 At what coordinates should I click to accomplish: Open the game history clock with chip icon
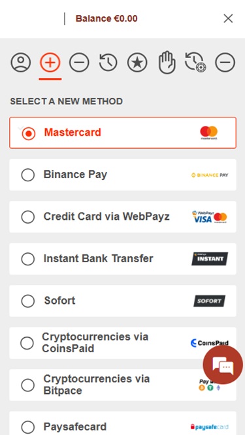(x=195, y=62)
